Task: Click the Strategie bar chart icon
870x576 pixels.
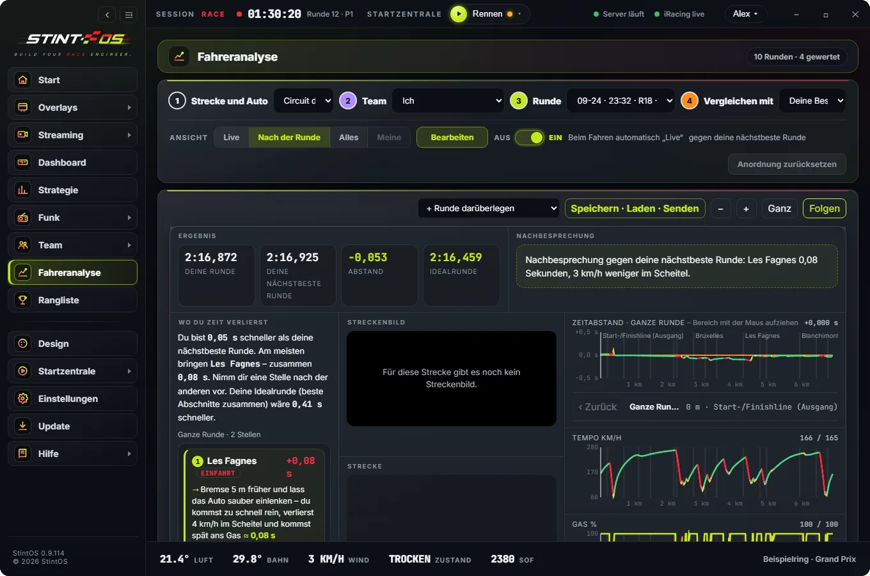Action: pos(23,190)
